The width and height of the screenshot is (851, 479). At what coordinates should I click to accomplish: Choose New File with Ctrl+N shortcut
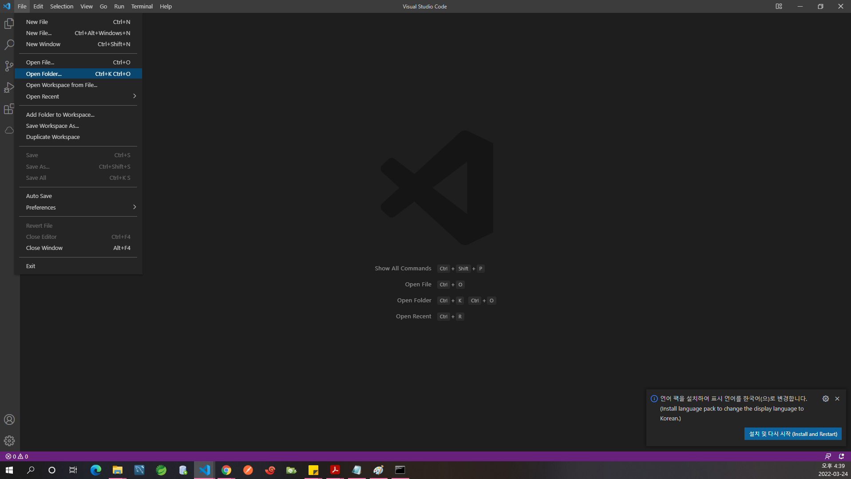(x=79, y=22)
